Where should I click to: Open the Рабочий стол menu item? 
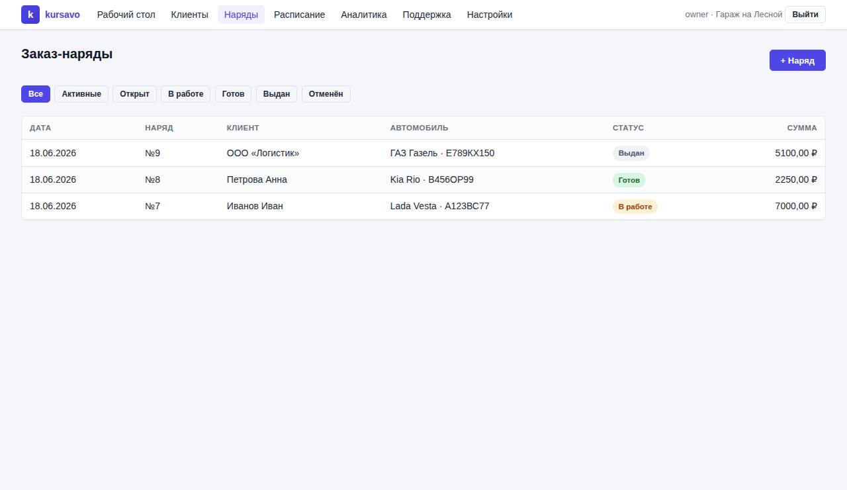(126, 15)
